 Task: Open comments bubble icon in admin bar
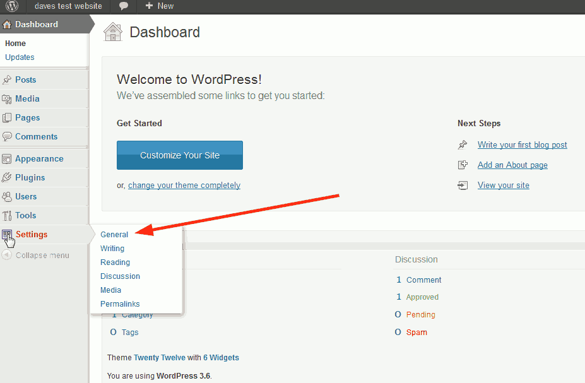point(124,6)
